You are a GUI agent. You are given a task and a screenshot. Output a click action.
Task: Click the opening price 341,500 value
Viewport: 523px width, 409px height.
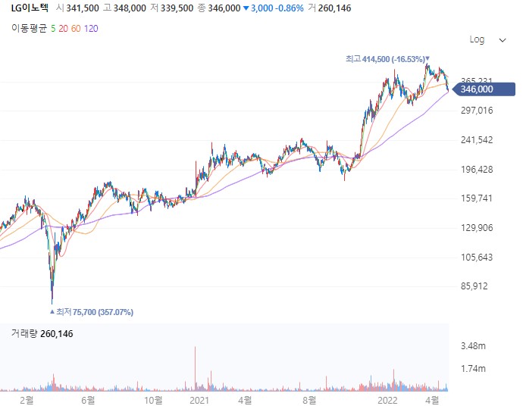click(83, 8)
